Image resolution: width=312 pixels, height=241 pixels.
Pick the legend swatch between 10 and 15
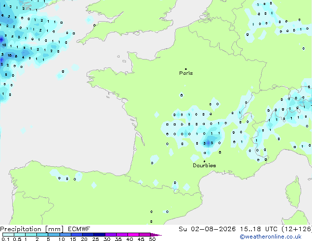point(65,235)
